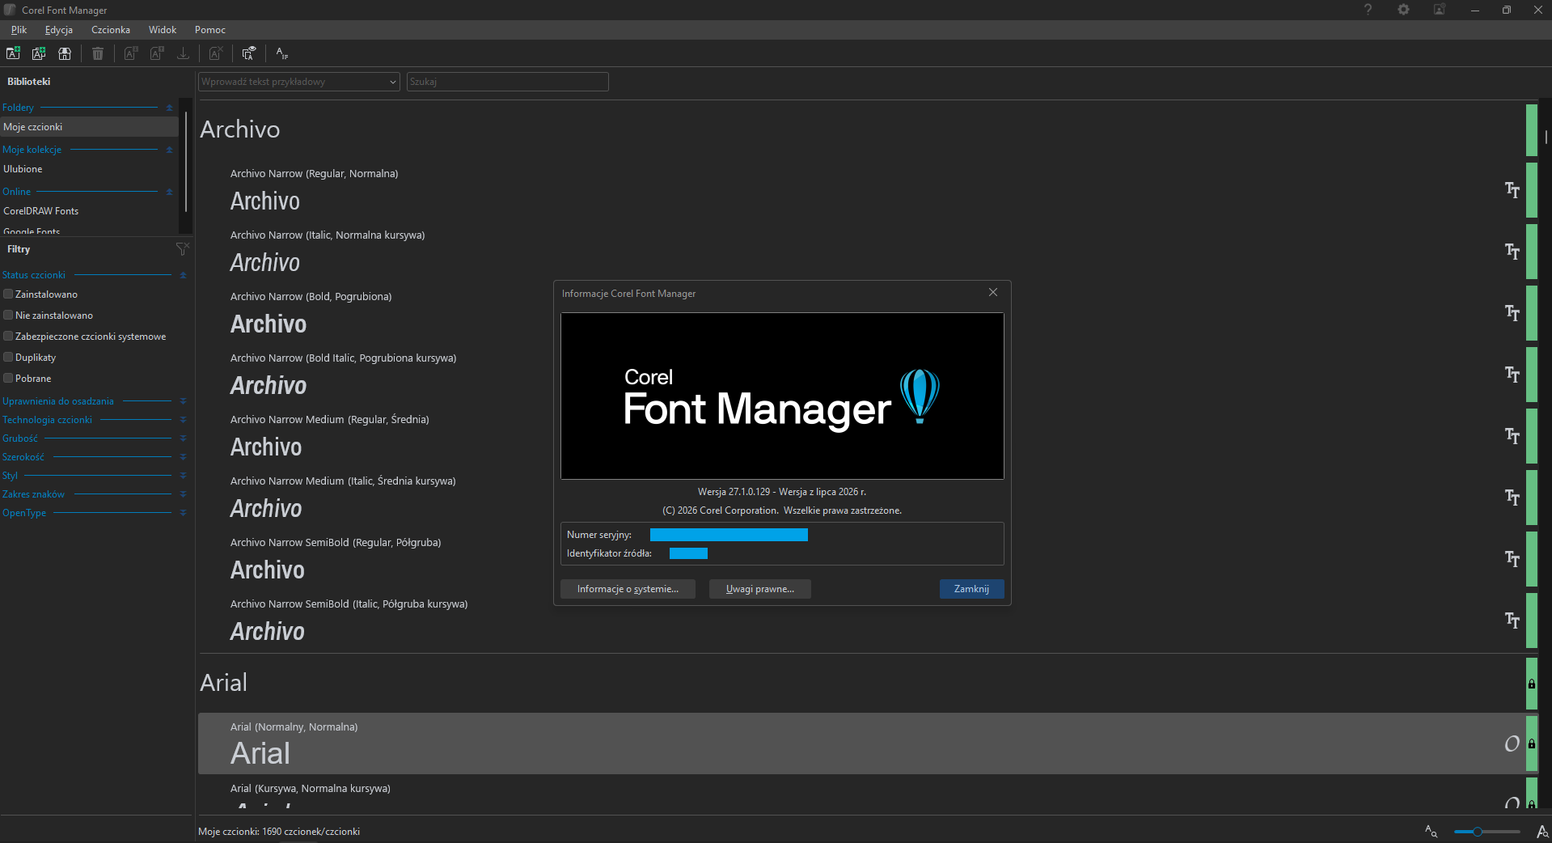This screenshot has width=1552, height=843.
Task: Open the sample text dropdown
Action: pos(393,82)
